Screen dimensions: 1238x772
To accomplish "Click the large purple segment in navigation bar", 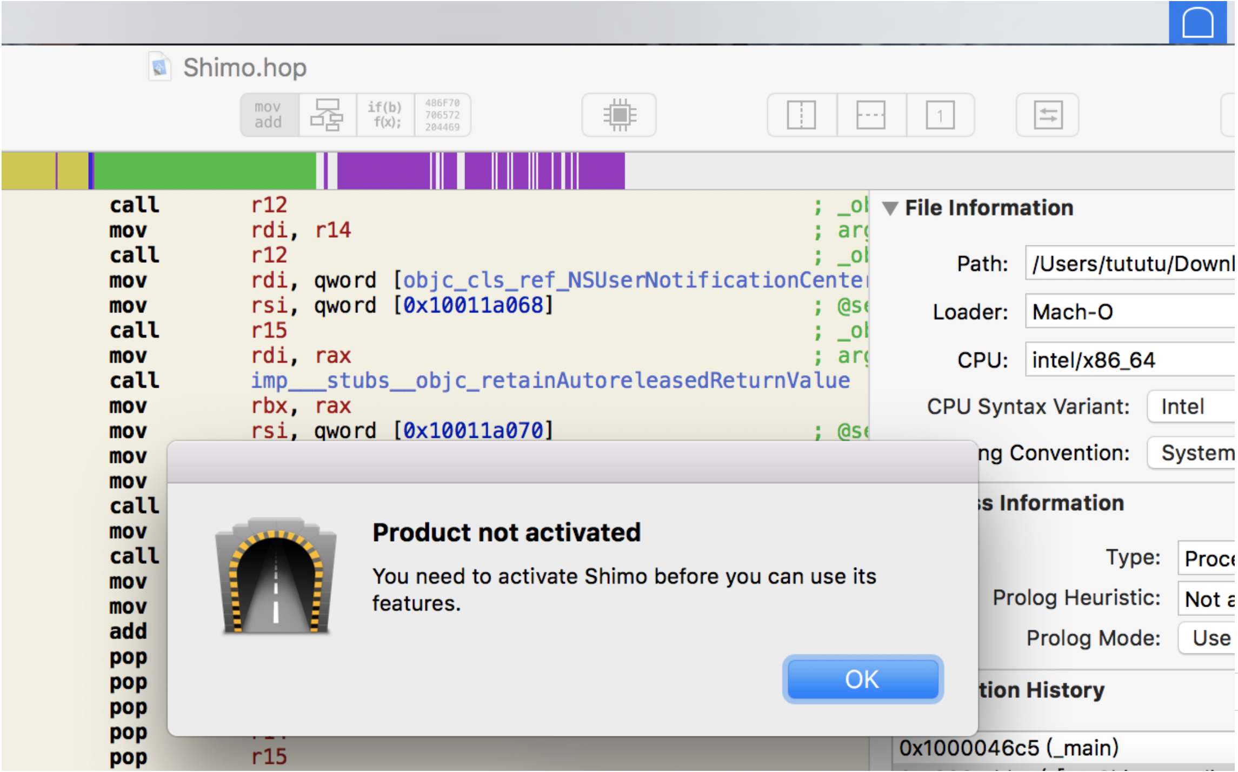I will coord(383,171).
